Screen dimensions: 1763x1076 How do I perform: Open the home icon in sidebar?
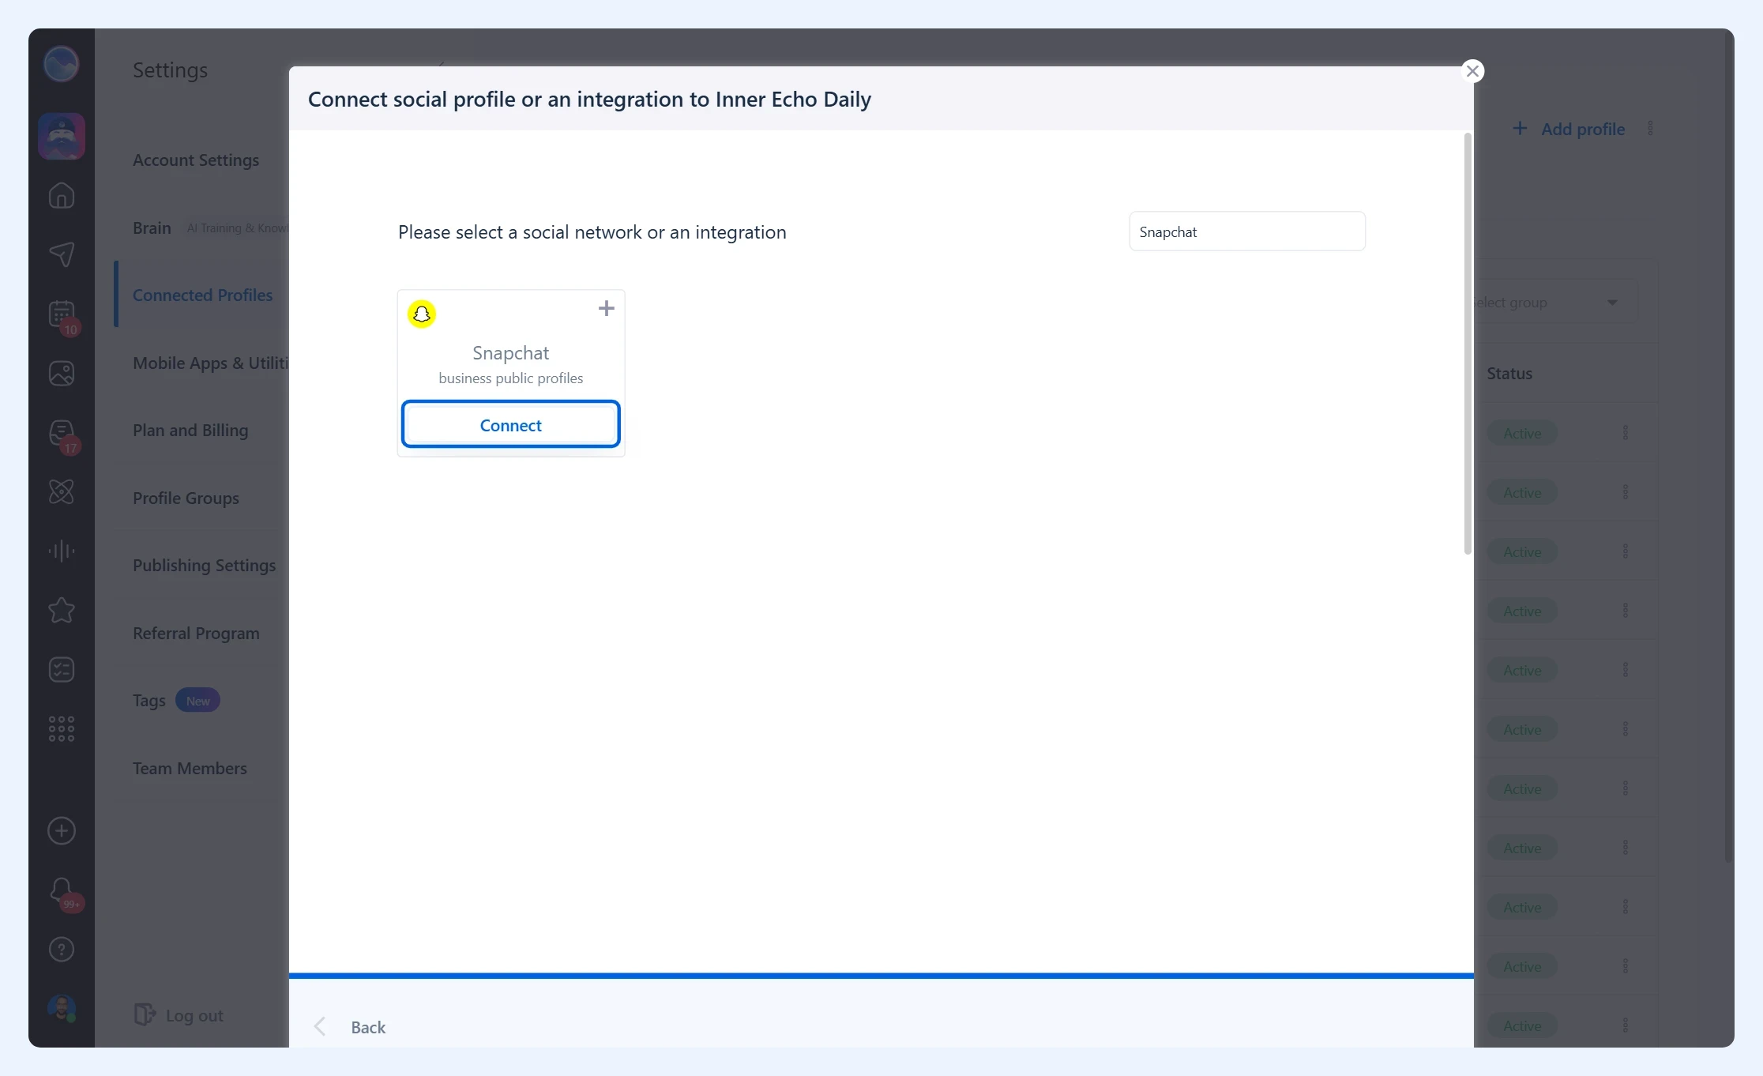(62, 195)
